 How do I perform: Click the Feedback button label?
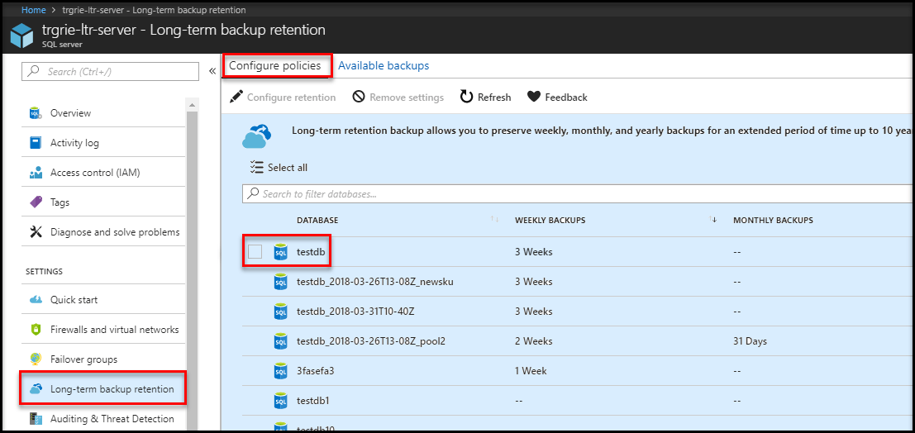pyautogui.click(x=566, y=98)
